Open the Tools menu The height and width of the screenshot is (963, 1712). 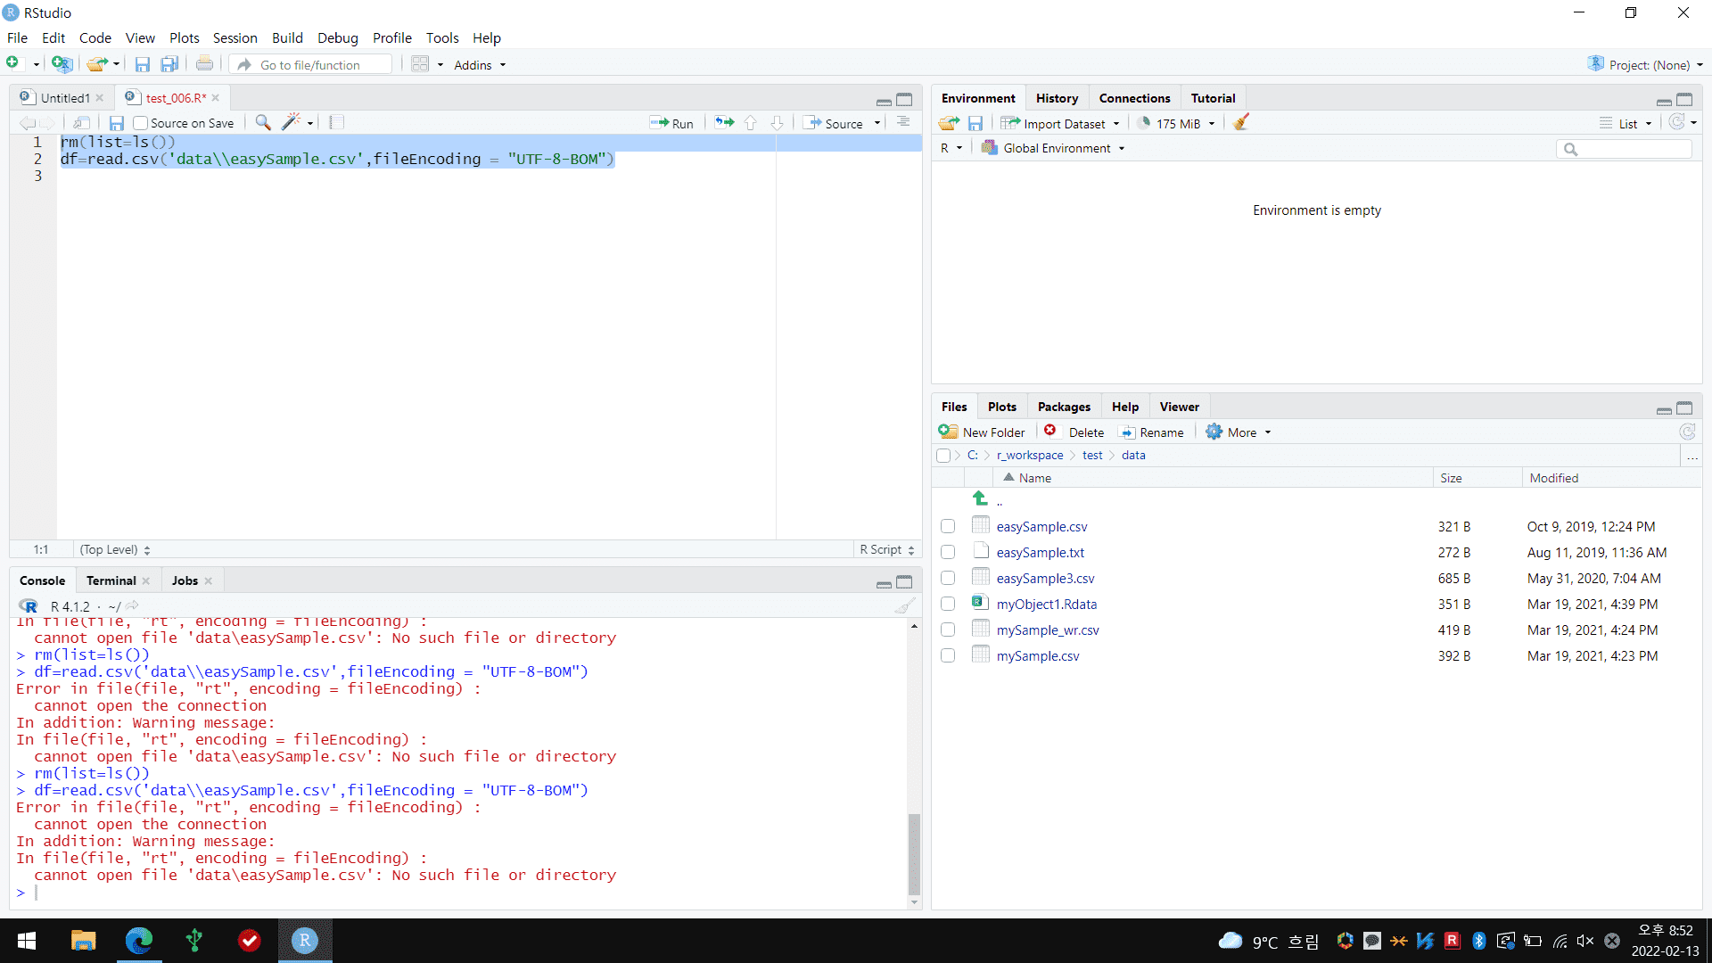click(442, 37)
